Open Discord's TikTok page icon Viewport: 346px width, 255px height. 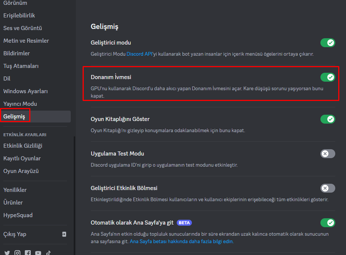point(49,253)
